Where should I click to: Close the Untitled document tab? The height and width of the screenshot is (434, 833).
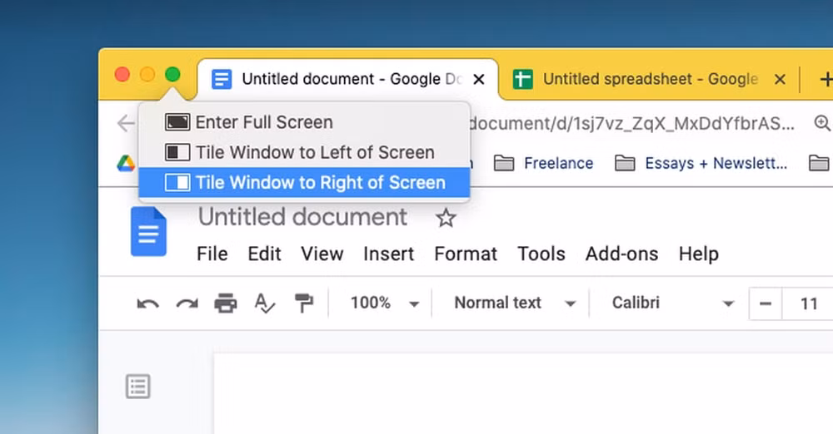479,80
